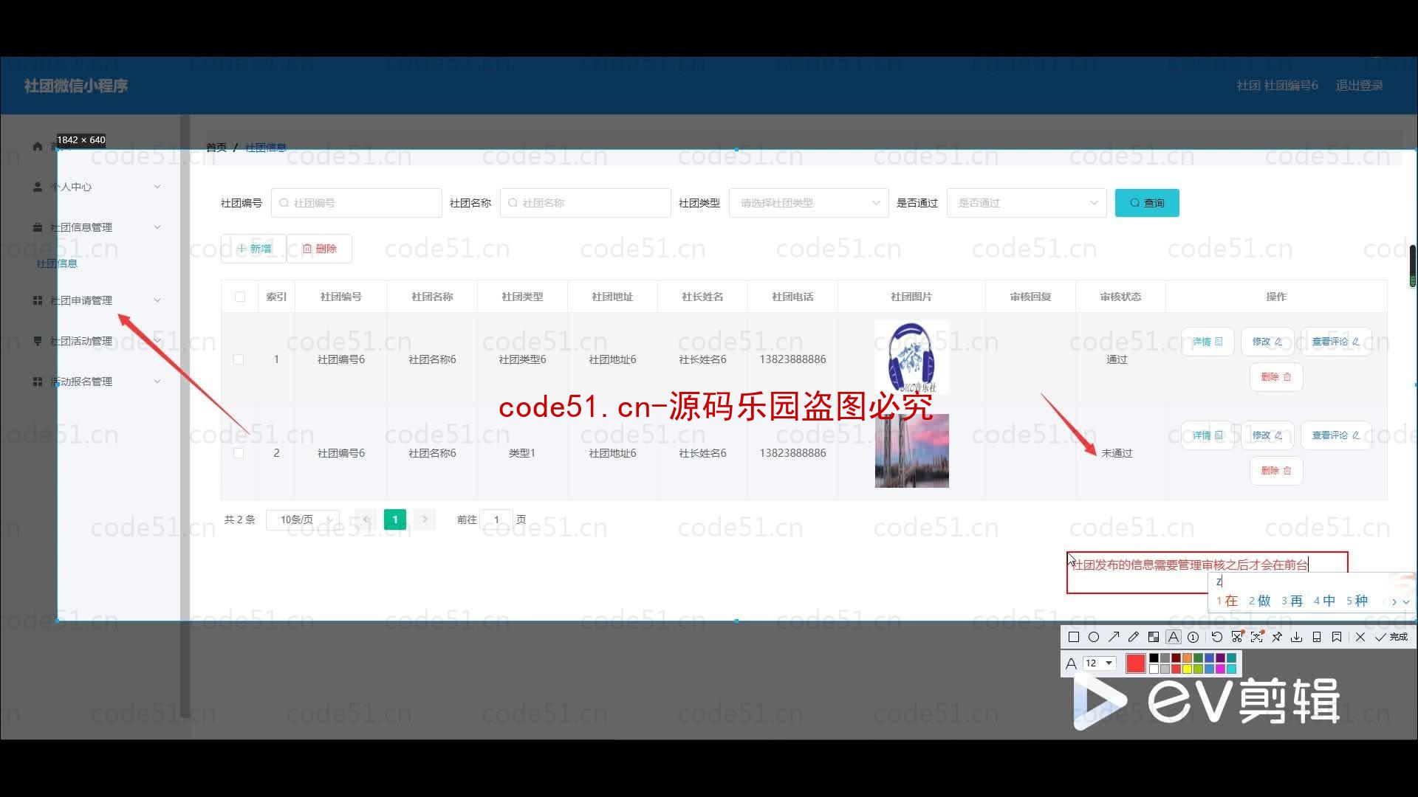Viewport: 1418px width, 797px height.
Task: Select the numbered step marker tool
Action: click(x=1193, y=637)
